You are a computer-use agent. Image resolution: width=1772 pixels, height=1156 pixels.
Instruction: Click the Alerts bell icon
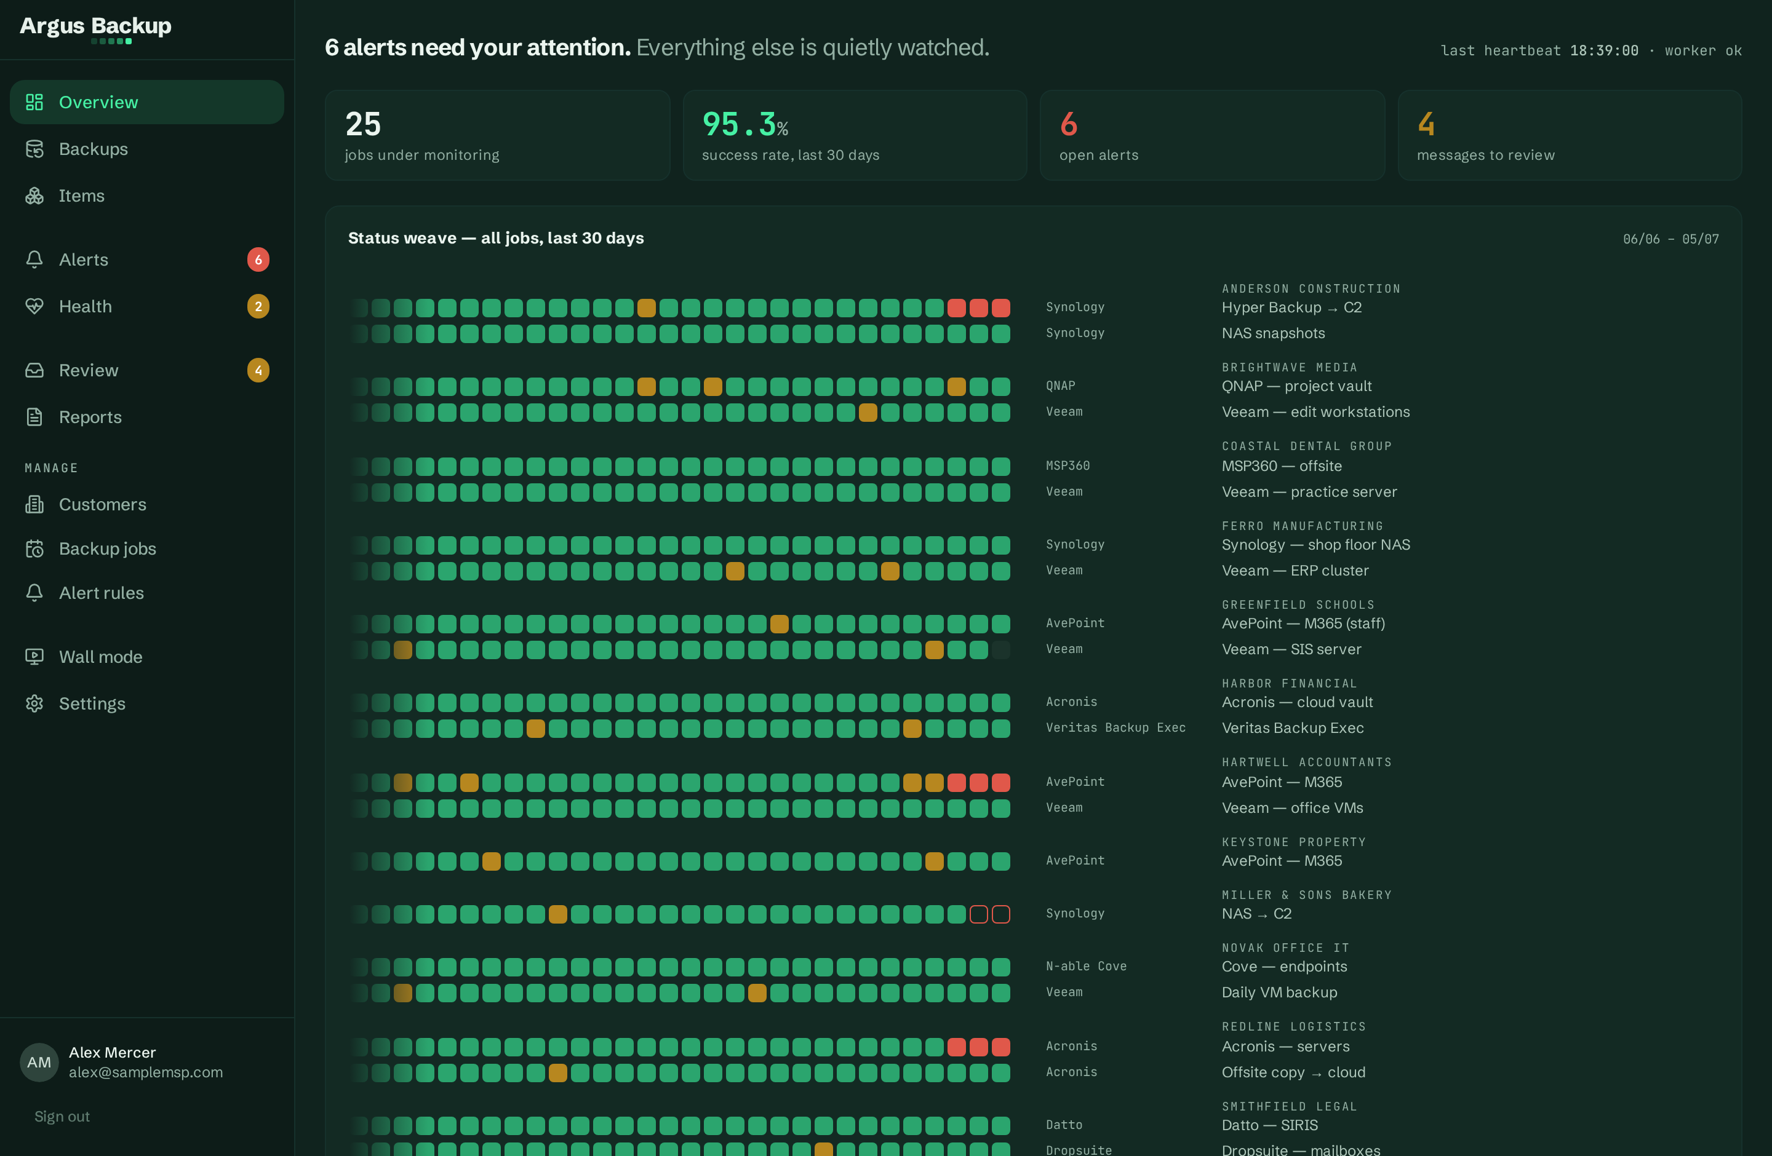(34, 259)
